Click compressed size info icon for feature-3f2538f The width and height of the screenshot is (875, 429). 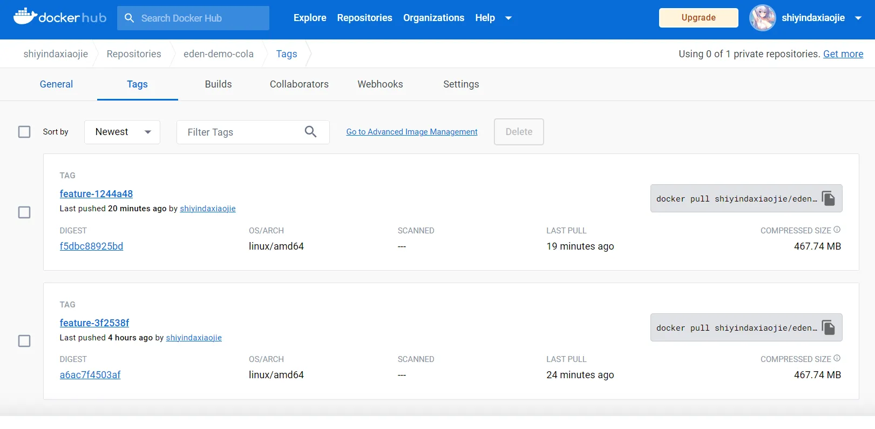pyautogui.click(x=837, y=358)
